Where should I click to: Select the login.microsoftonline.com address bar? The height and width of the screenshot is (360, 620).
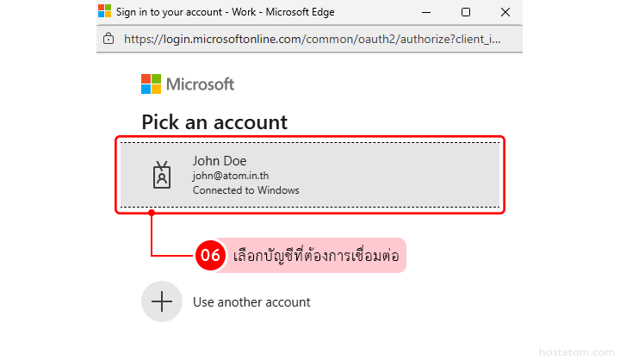[312, 39]
